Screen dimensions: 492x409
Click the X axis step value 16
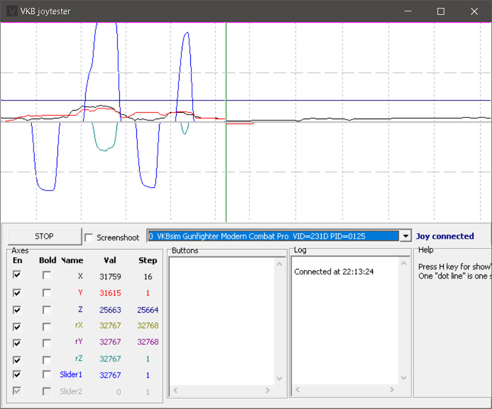(148, 276)
